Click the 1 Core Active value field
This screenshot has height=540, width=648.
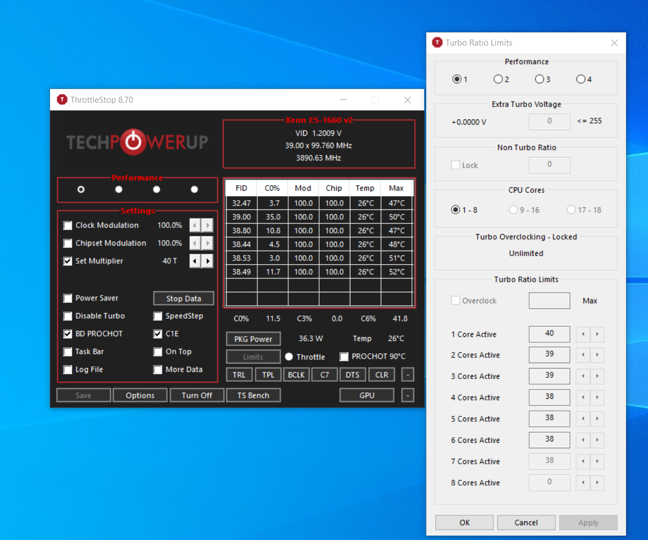point(549,334)
